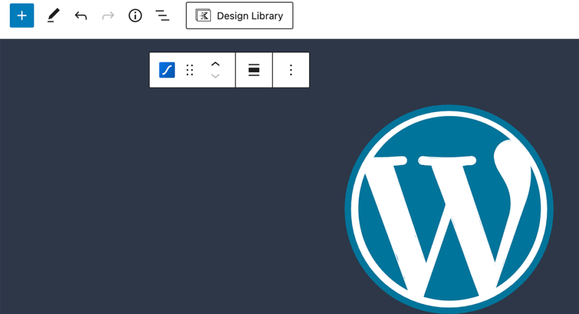This screenshot has width=579, height=314.
Task: Undo the last change
Action: (81, 15)
